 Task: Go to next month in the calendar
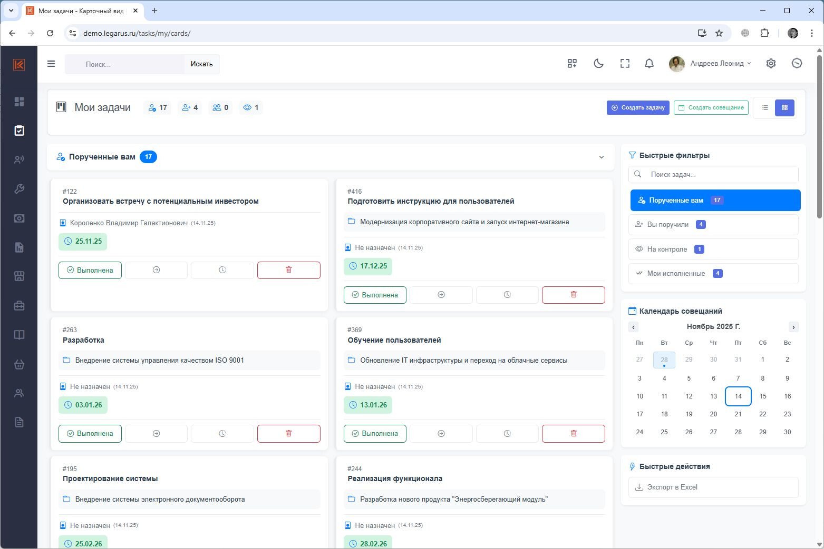(x=793, y=327)
